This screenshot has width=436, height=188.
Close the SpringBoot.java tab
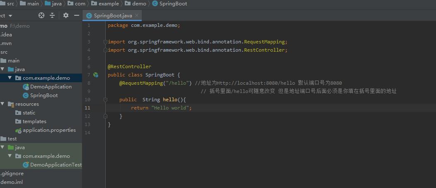coord(136,16)
